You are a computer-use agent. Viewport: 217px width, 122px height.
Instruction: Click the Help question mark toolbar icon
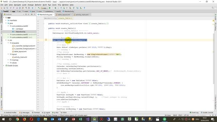(x=84, y=8)
